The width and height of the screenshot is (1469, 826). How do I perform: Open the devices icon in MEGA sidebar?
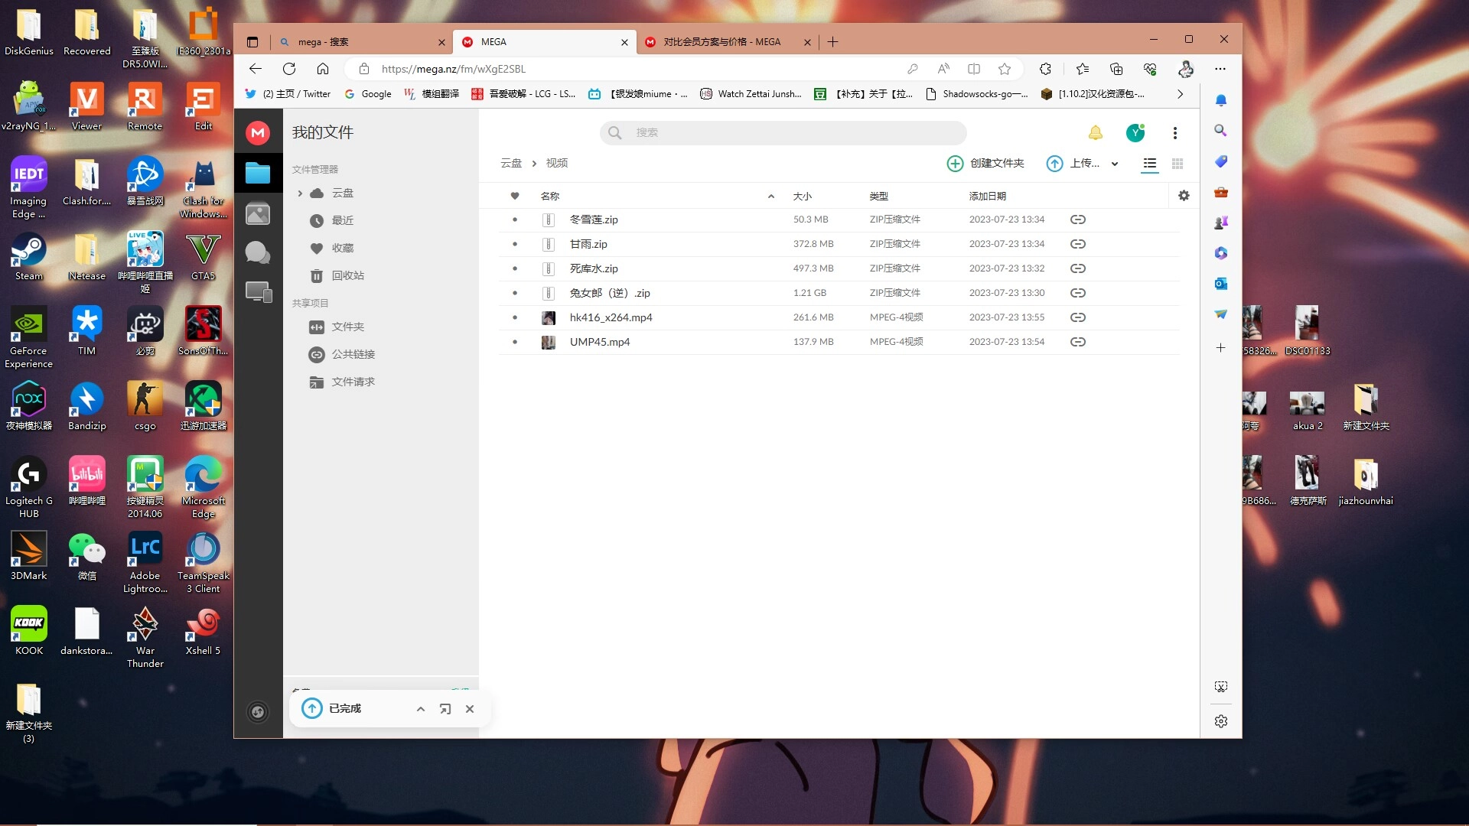[258, 292]
